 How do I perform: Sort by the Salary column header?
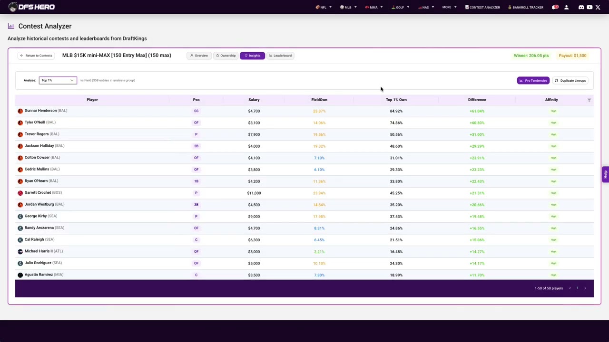pos(254,100)
